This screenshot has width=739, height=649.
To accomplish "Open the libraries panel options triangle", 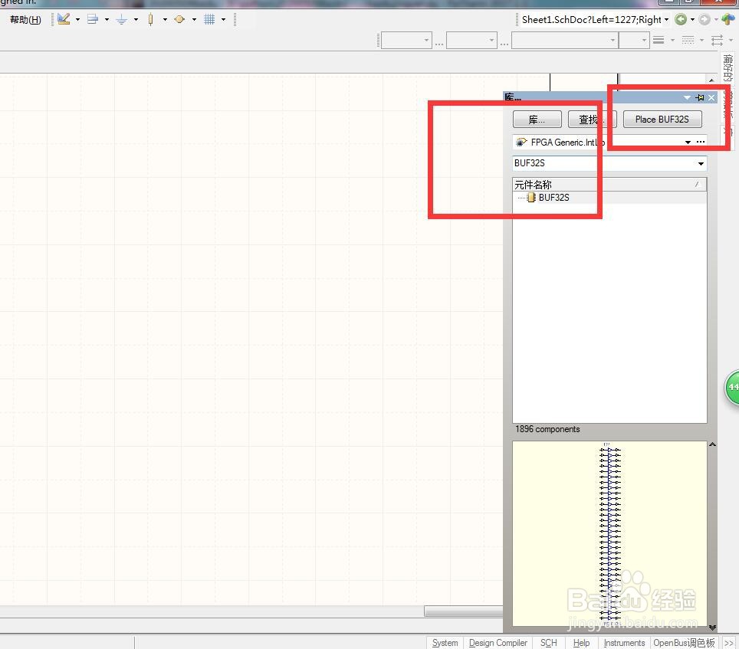I will [x=687, y=97].
